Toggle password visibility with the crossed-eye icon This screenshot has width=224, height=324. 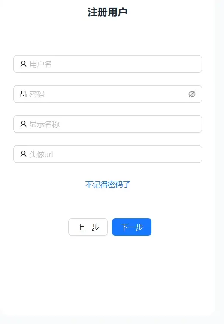click(x=192, y=94)
